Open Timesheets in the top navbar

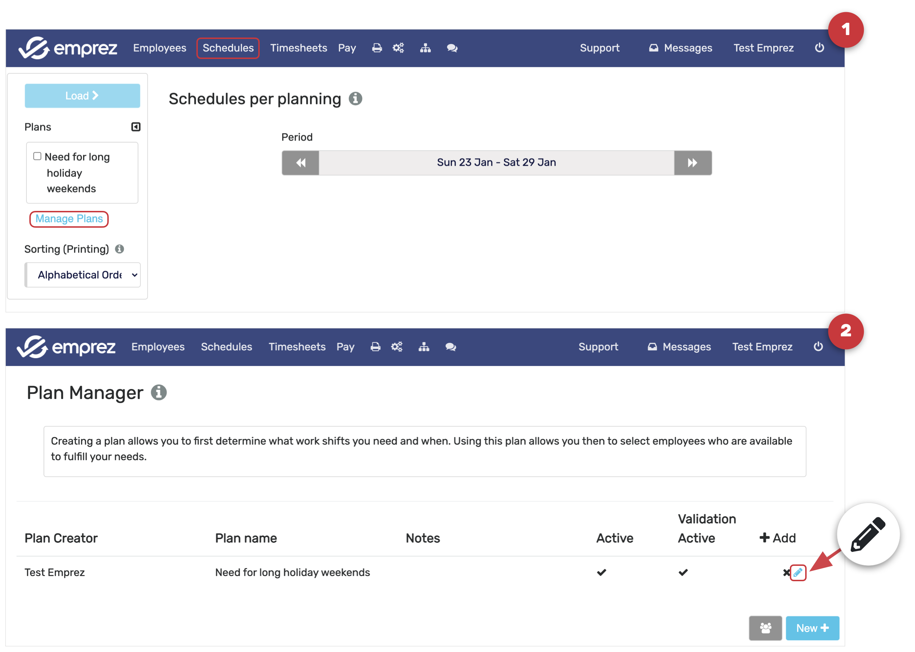(298, 48)
